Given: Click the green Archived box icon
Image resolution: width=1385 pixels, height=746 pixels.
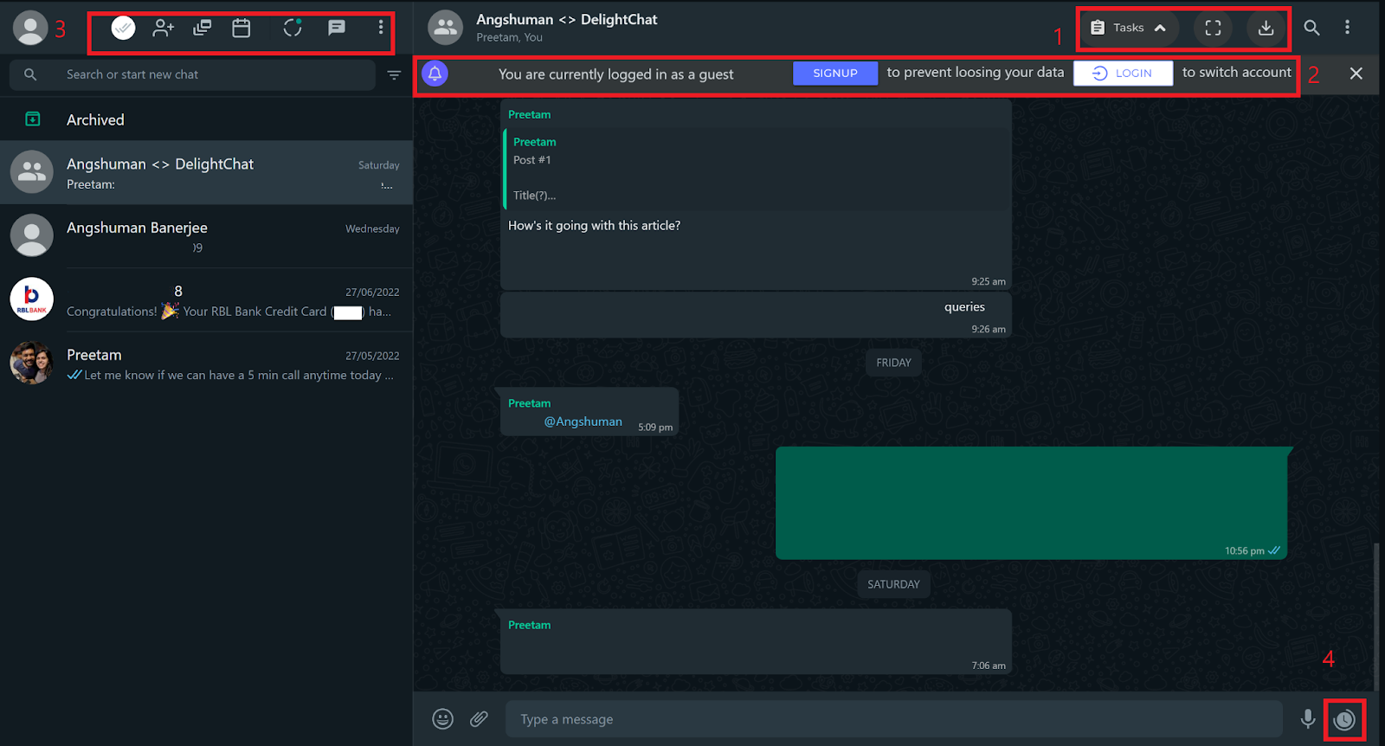Looking at the screenshot, I should pos(33,119).
